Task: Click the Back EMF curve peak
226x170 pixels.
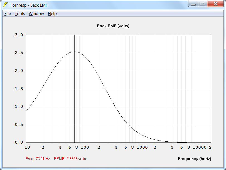Action: coord(75,52)
